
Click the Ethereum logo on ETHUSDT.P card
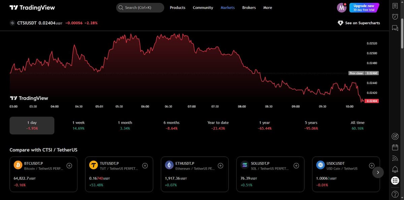point(169,165)
